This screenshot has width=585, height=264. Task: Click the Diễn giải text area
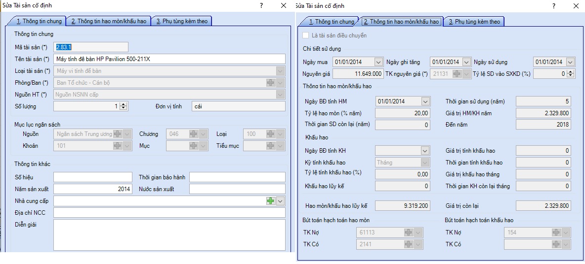(169, 235)
